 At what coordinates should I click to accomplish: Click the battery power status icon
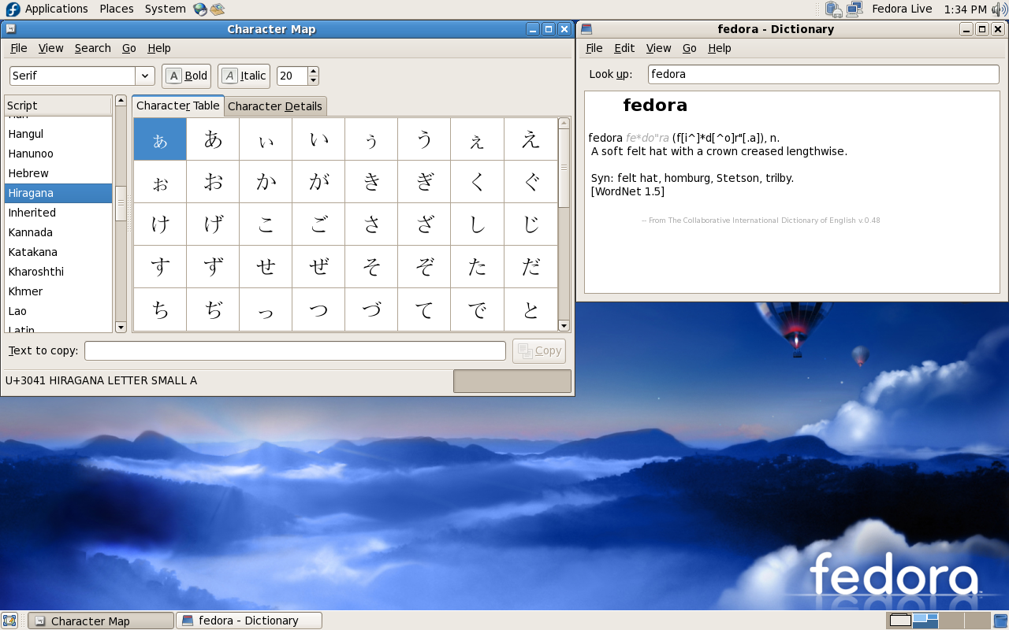click(834, 9)
